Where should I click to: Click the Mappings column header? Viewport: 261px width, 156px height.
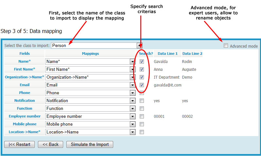pos(90,54)
